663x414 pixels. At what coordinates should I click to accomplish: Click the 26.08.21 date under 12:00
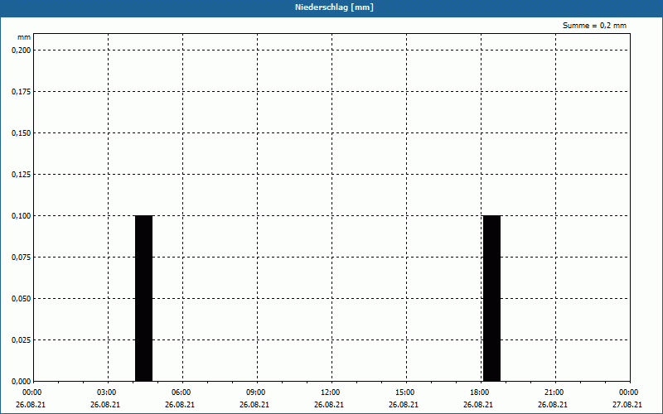[x=329, y=404]
